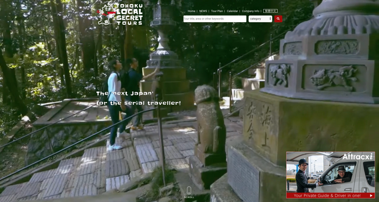Switch language to Traditional Chinese
Screen dimensions: 379x202
[270, 11]
